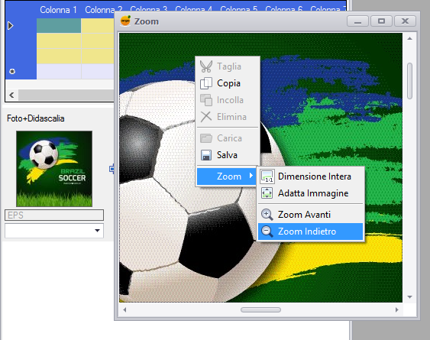This screenshot has height=340, width=430.
Task: Click the Foto+Didascalia label
Action: click(x=36, y=118)
